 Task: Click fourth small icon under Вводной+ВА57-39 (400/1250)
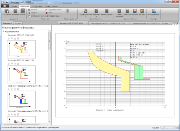coord(18,64)
